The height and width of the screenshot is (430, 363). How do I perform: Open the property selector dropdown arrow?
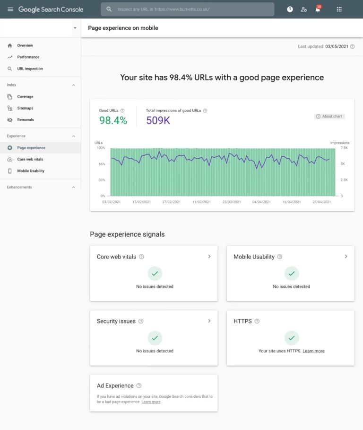(75, 28)
